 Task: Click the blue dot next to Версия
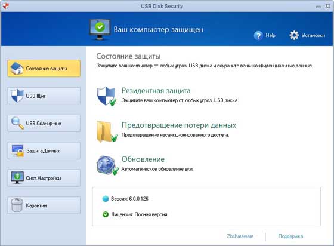106,199
